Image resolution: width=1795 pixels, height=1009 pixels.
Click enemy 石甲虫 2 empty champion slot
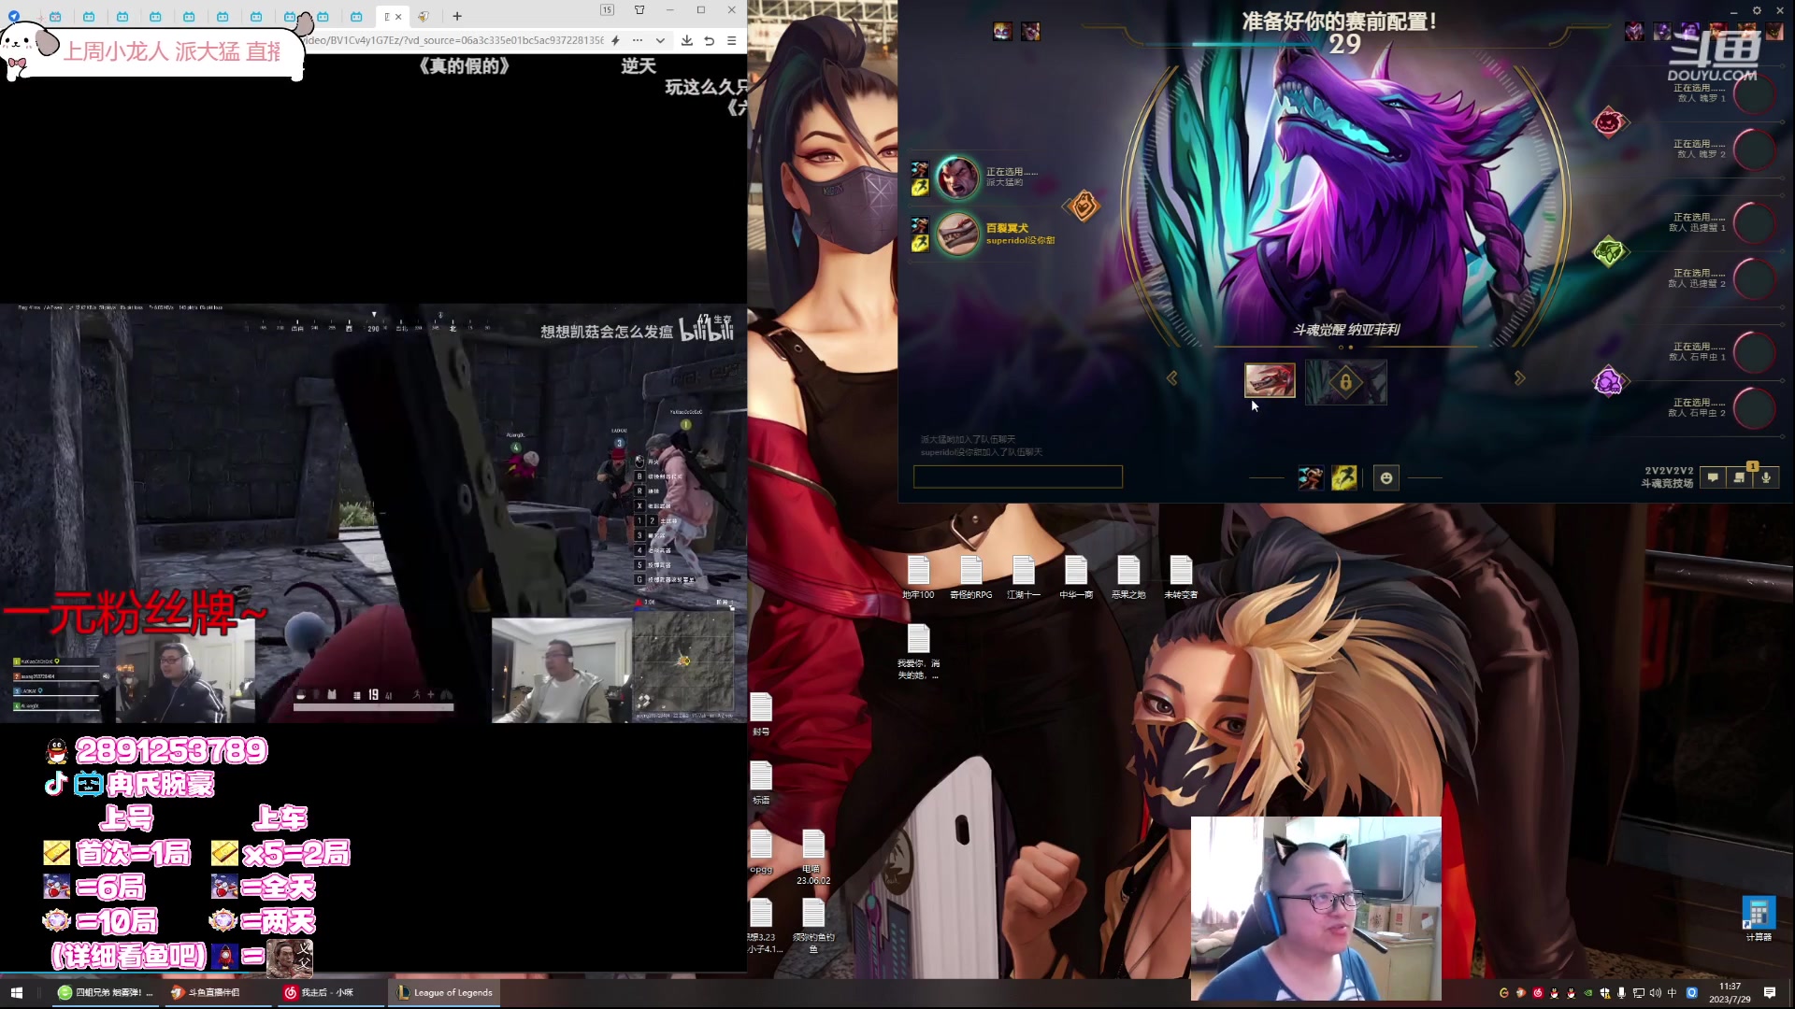point(1755,408)
